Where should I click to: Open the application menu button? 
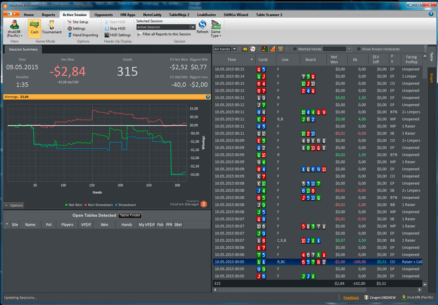click(x=12, y=14)
